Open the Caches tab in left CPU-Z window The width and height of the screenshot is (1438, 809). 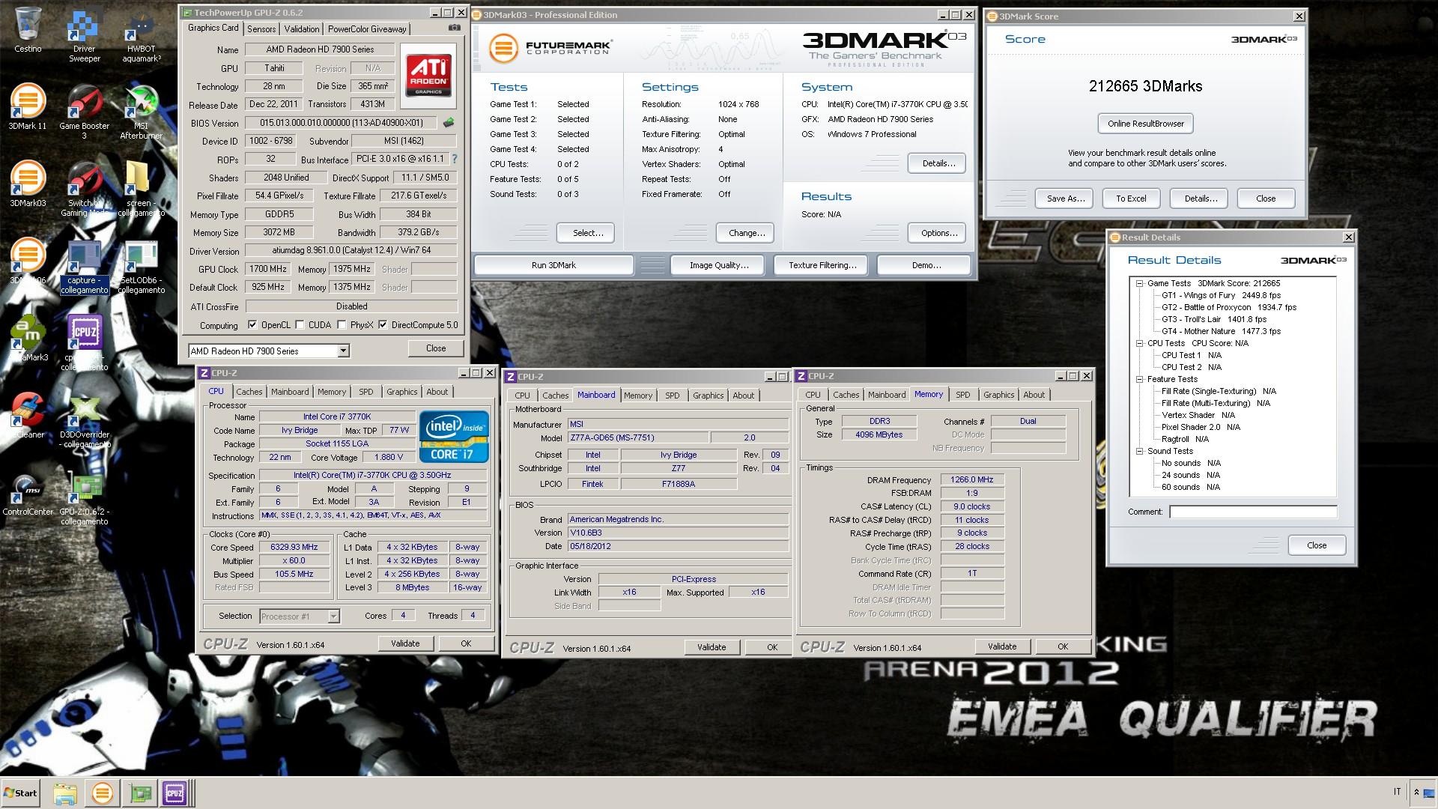pos(249,392)
